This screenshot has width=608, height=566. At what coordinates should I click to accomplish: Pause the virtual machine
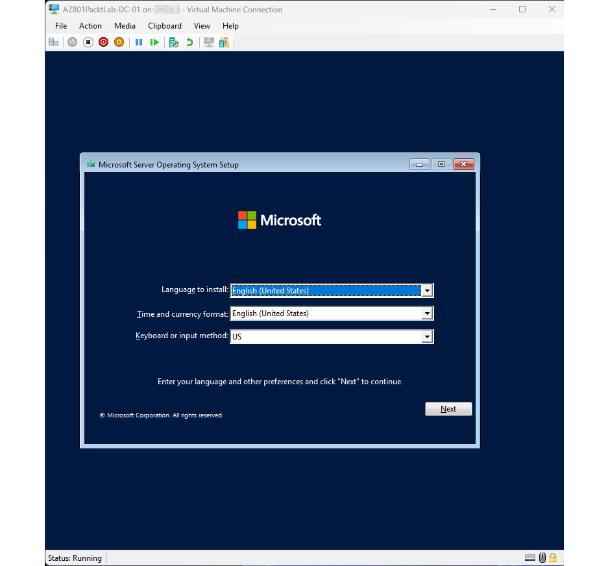point(139,42)
